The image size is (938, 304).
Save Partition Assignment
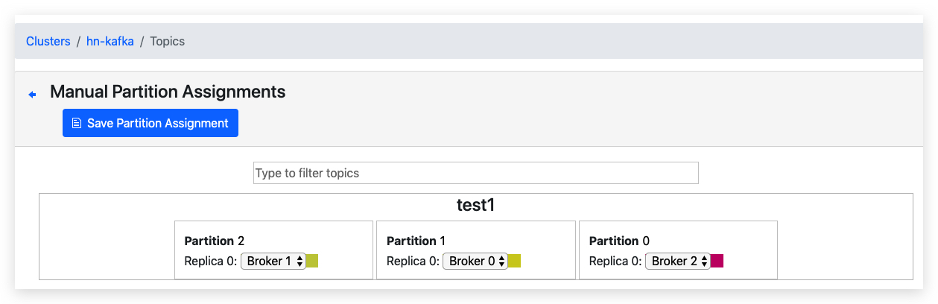point(150,123)
